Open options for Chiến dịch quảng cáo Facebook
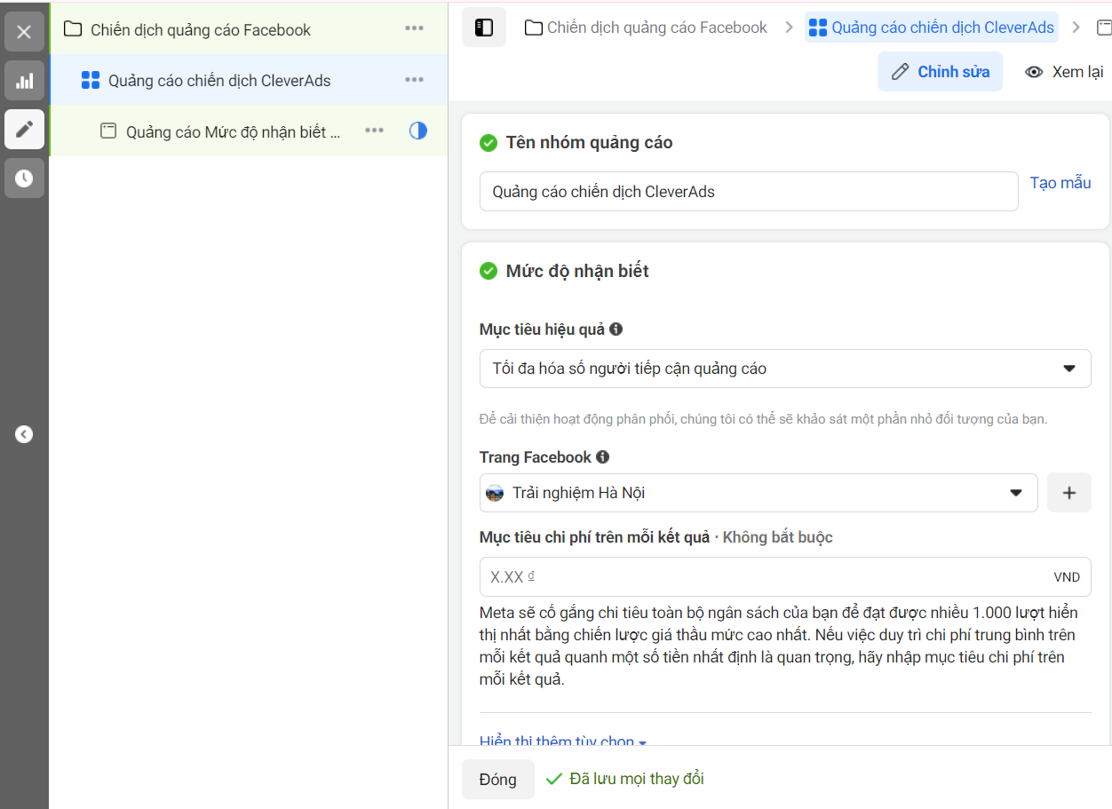Screen dimensions: 1112x809 click(x=414, y=28)
